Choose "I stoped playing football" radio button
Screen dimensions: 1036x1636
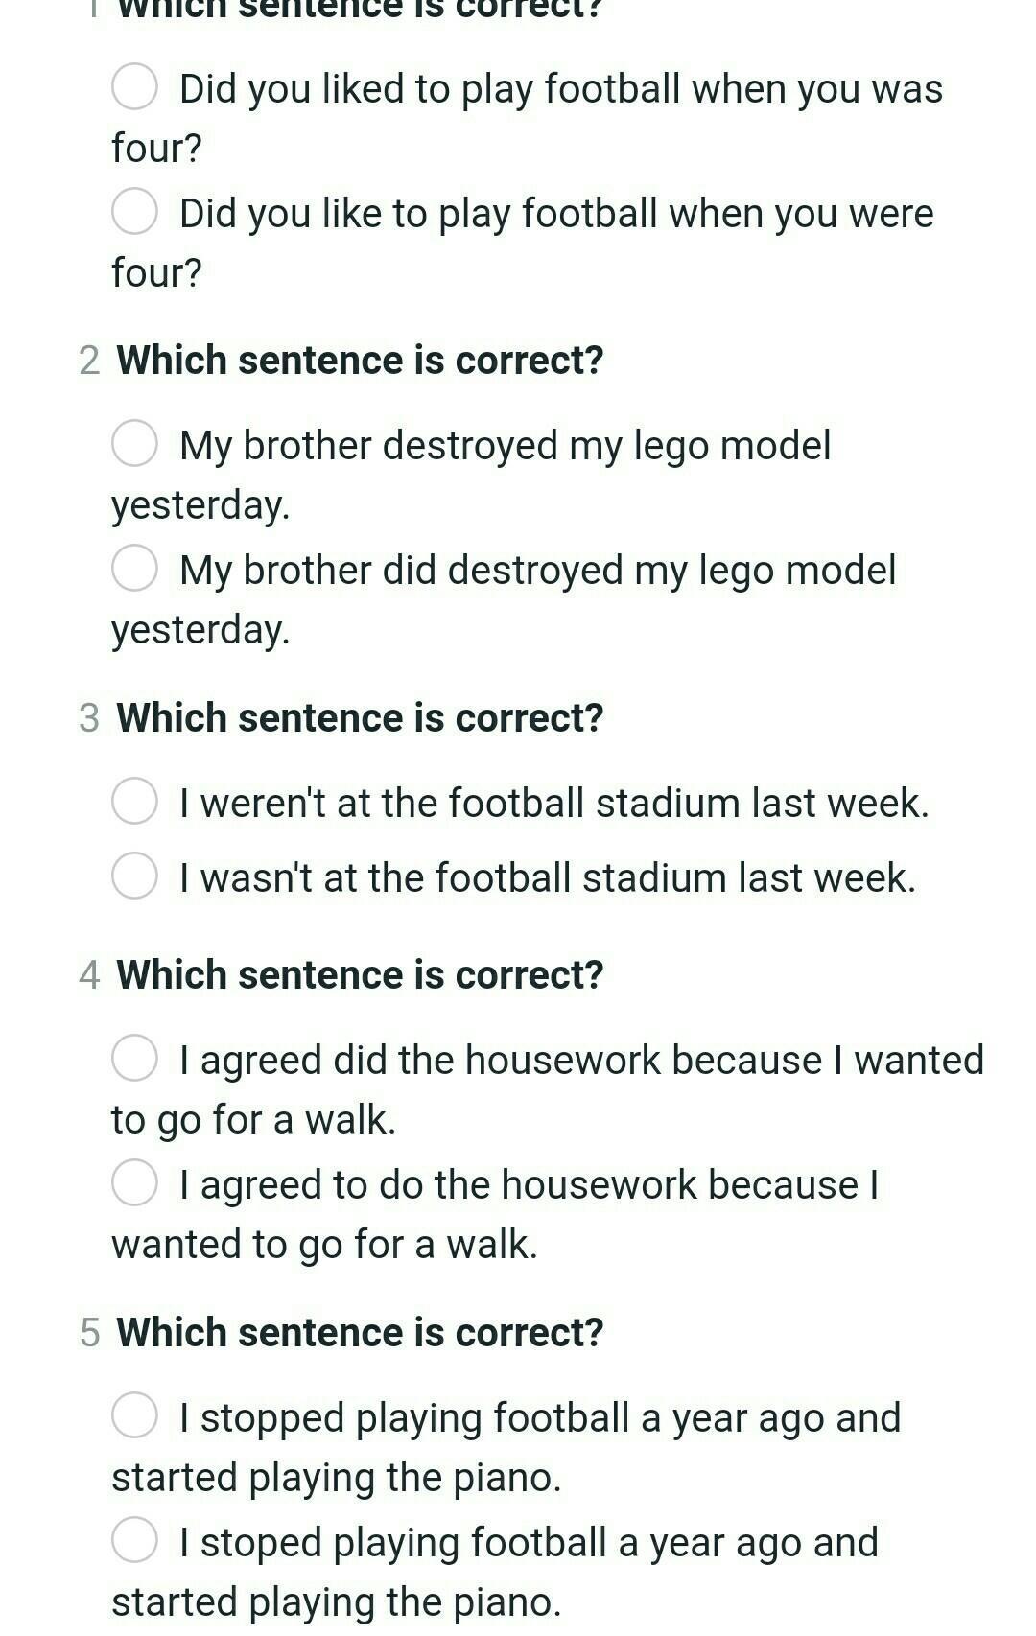click(134, 1540)
